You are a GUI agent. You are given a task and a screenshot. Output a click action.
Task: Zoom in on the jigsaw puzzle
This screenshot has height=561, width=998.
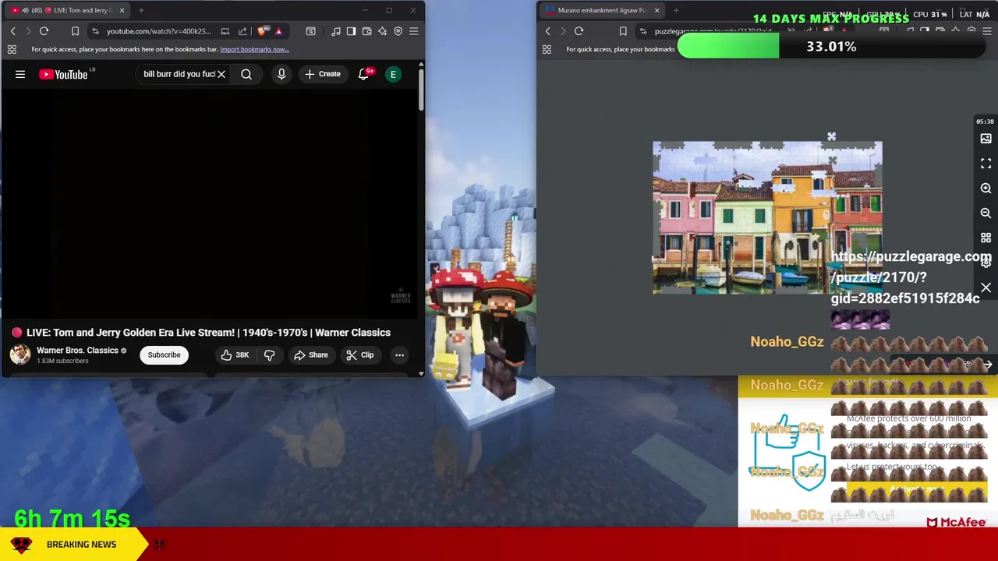pos(986,189)
